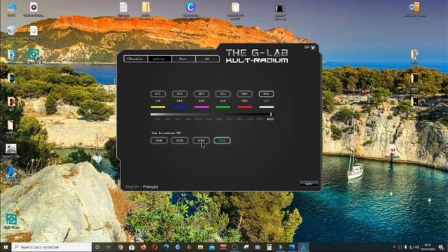448x252 pixels.
Task: Click the green DPI color swatch
Action: point(223,107)
